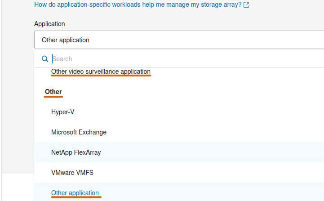Select Other video surveillance application option
The height and width of the screenshot is (201, 324).
[x=101, y=71]
